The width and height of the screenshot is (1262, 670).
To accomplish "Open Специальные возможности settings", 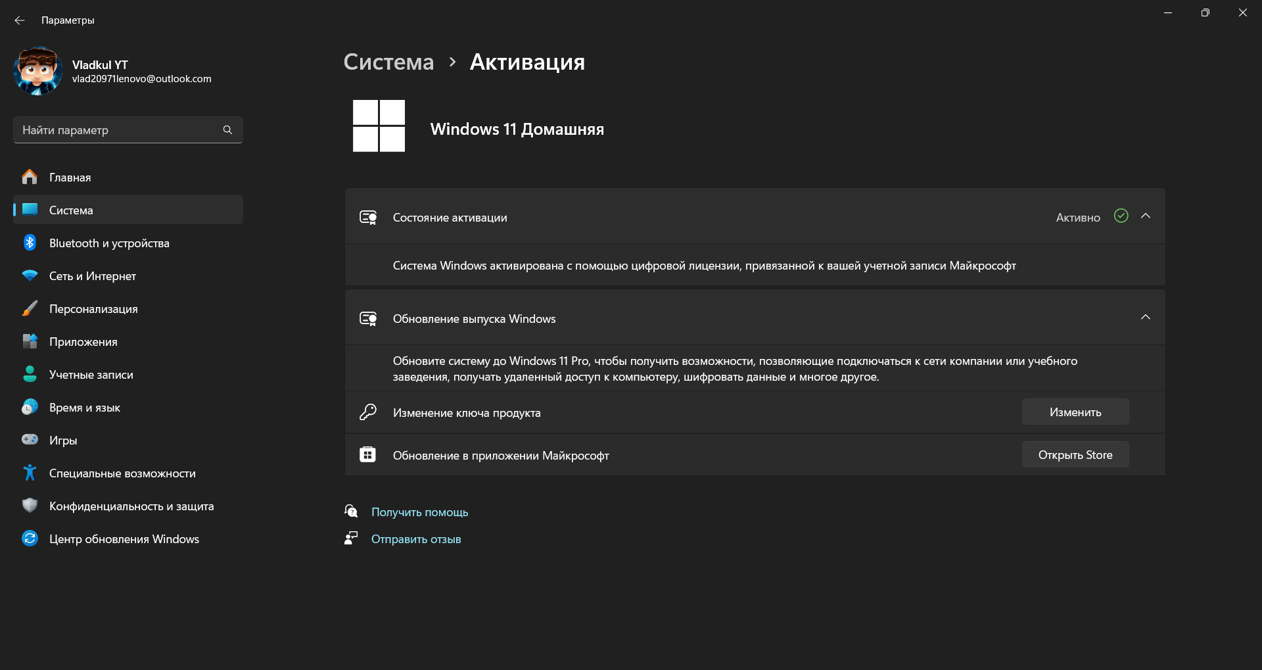I will 128,473.
